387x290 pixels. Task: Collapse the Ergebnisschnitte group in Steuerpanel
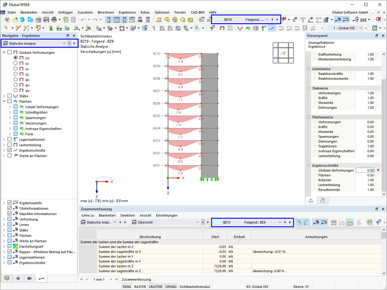click(x=308, y=166)
